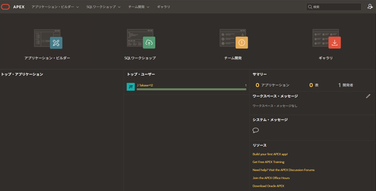The width and height of the screenshot is (376, 191).
Task: Click the アプリケーション・ビルダー tile label
Action: coord(47,58)
